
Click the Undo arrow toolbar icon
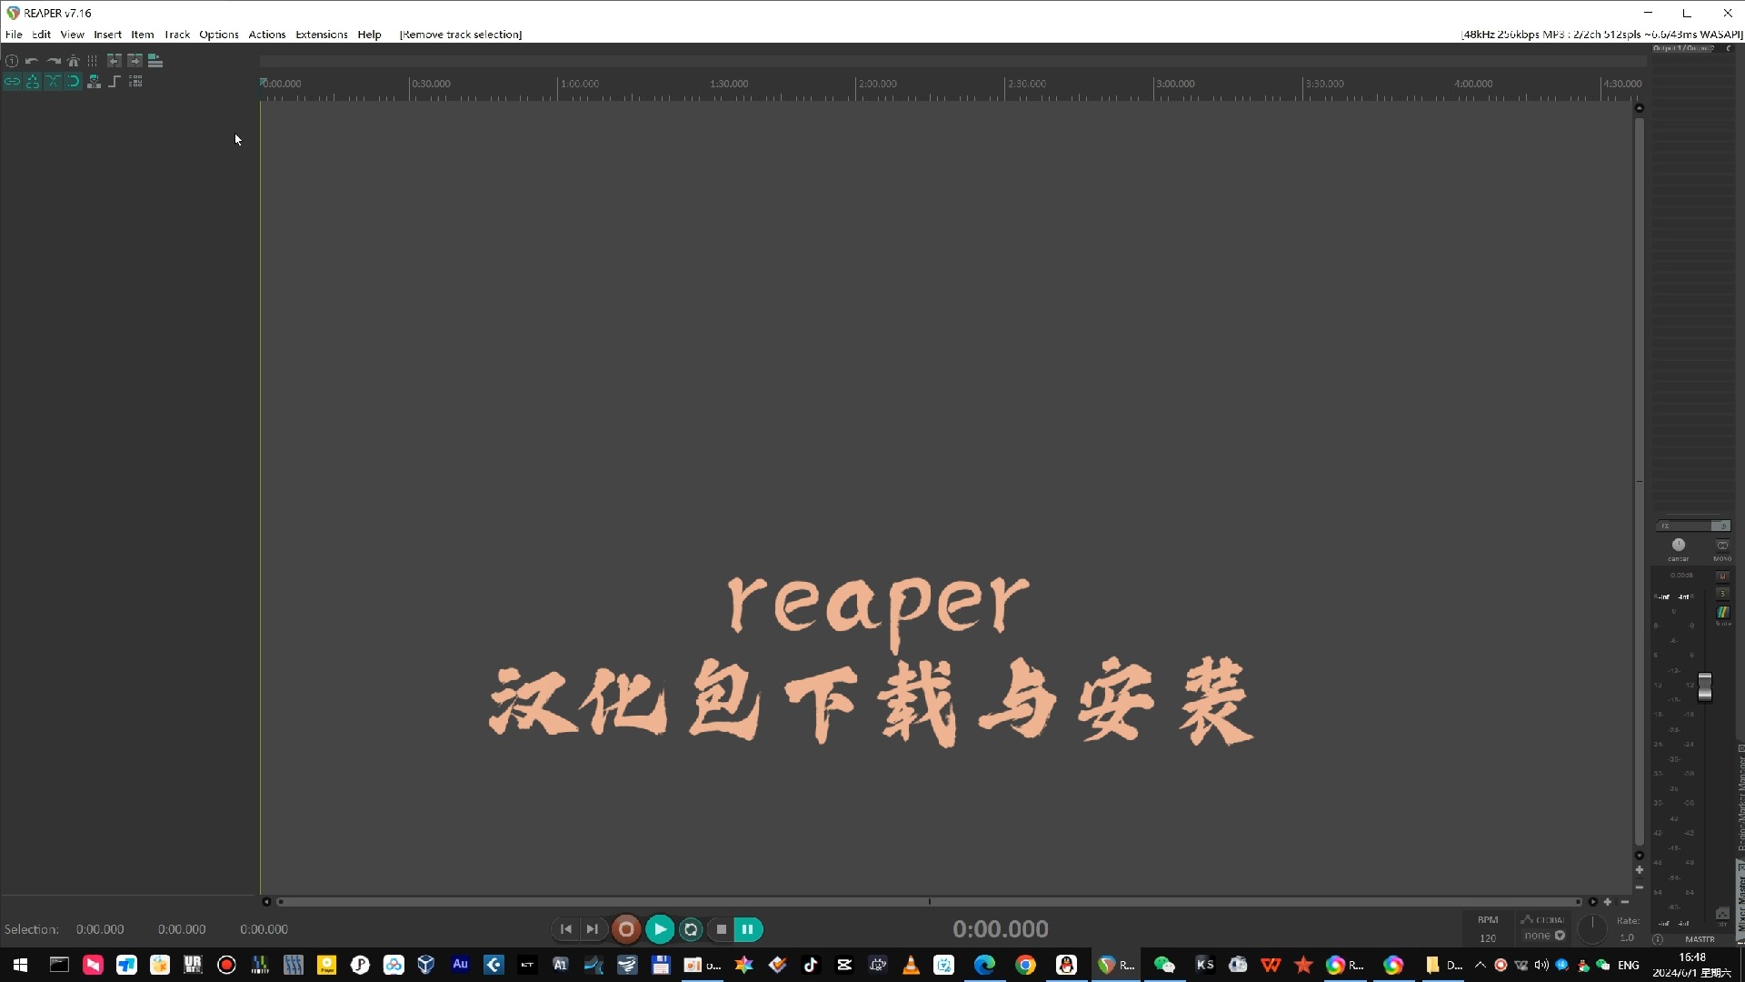tap(32, 61)
